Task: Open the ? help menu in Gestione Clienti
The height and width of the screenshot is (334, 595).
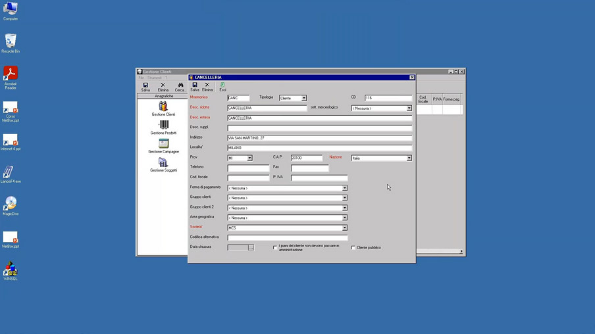Action: coord(167,78)
